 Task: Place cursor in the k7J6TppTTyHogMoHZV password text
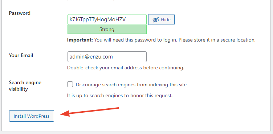coord(98,20)
